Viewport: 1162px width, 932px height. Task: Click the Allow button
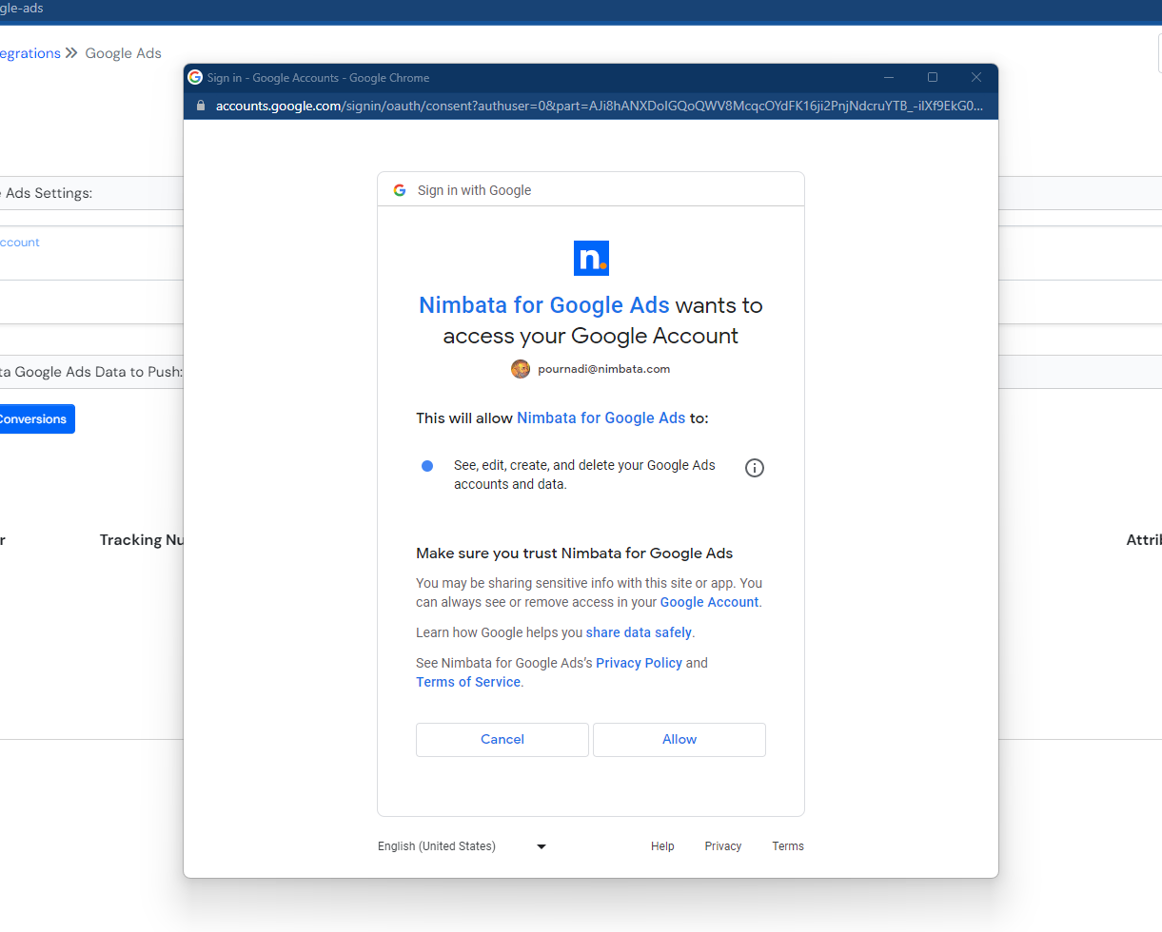[679, 739]
